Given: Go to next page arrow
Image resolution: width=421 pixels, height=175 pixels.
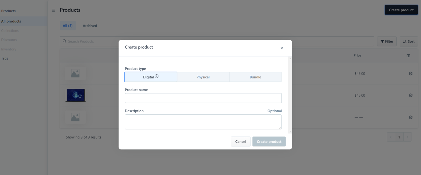Looking at the screenshot, I should [408, 137].
